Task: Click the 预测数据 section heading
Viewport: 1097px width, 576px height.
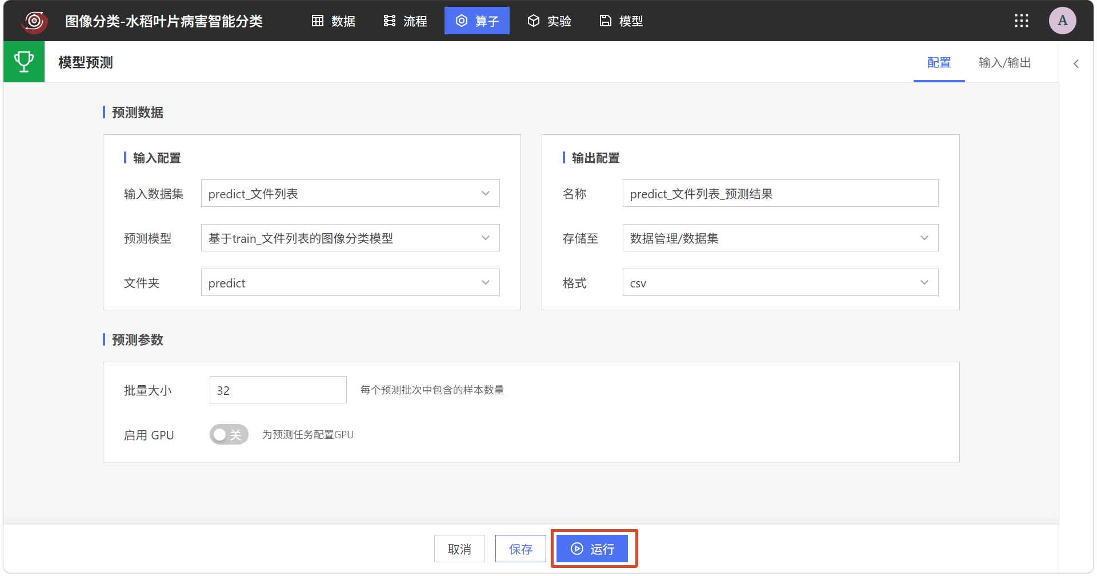Action: click(138, 113)
